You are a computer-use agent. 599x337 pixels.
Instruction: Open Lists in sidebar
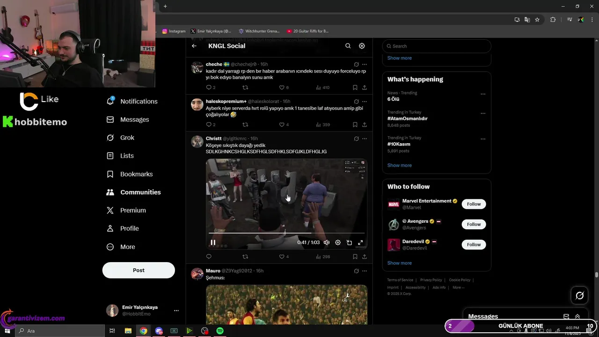[120, 156]
